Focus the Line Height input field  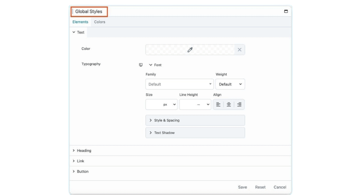tap(188, 105)
